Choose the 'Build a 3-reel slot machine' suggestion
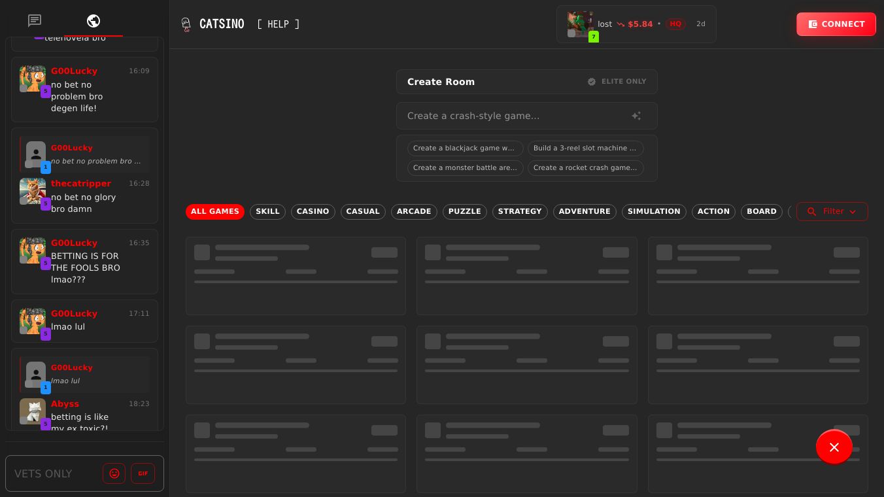Screen dimensions: 884x497 point(586,148)
